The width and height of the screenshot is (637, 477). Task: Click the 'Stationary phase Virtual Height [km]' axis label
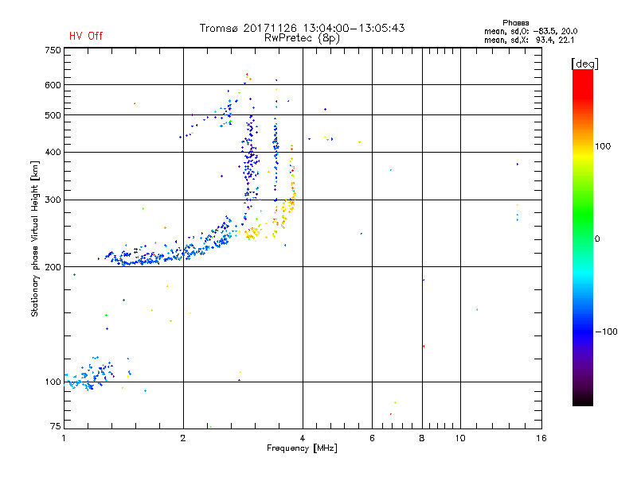point(35,238)
